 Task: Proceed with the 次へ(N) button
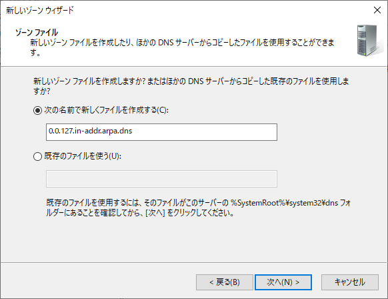(x=283, y=282)
